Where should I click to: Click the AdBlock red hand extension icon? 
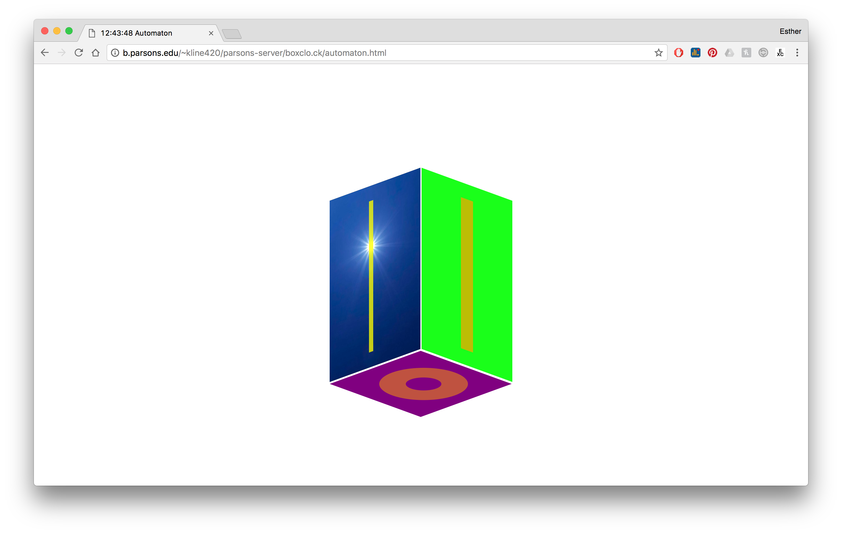click(x=678, y=53)
